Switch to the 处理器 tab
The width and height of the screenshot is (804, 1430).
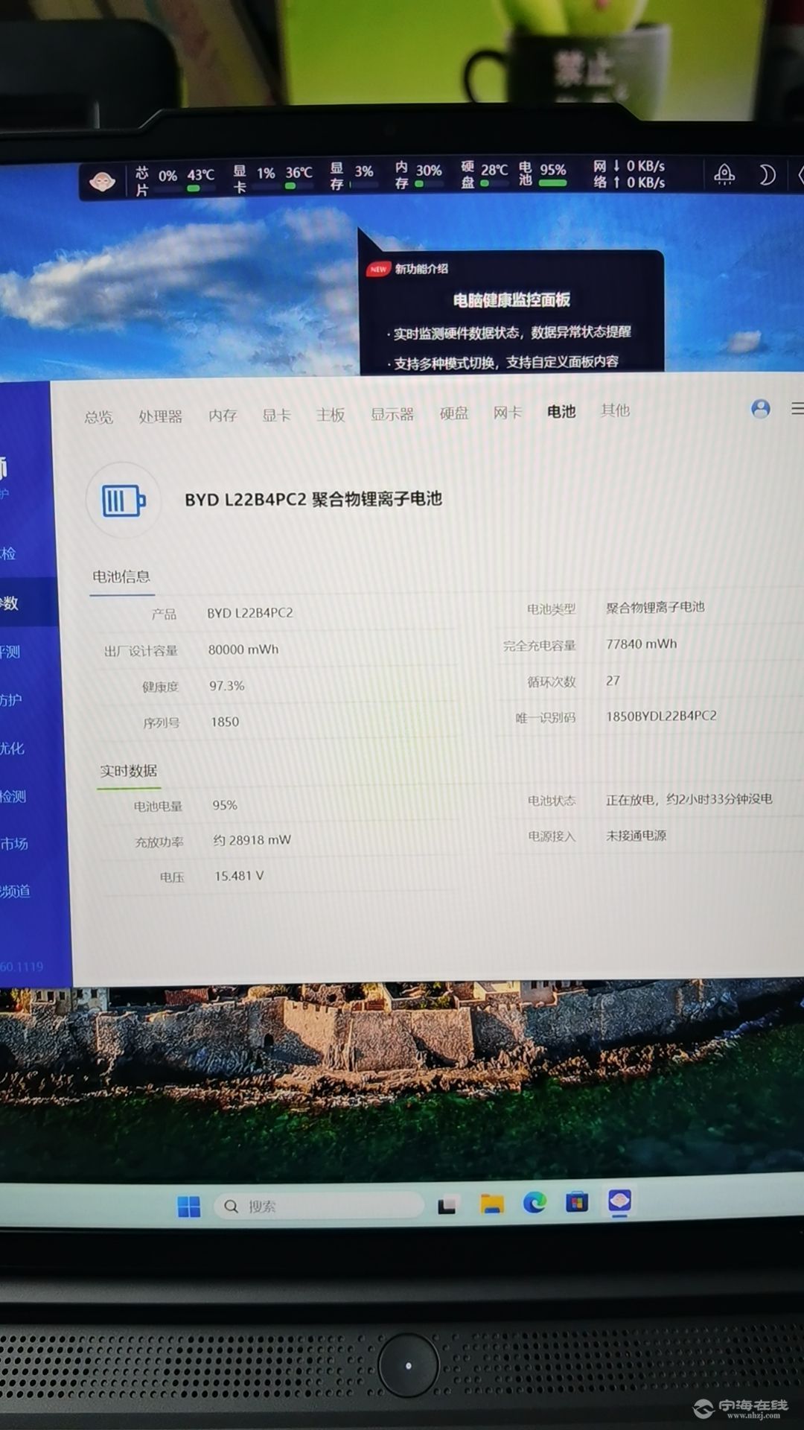pos(160,416)
